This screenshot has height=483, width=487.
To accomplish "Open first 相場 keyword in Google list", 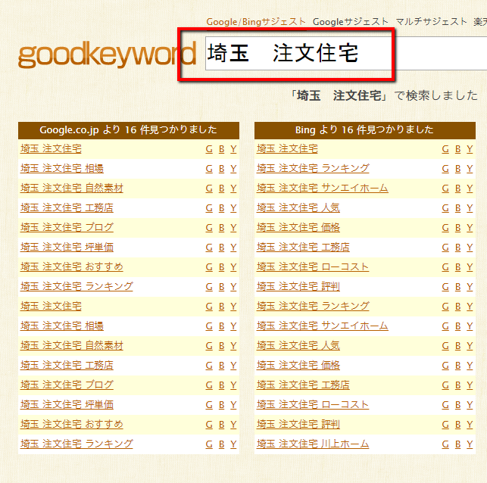I will pos(62,168).
